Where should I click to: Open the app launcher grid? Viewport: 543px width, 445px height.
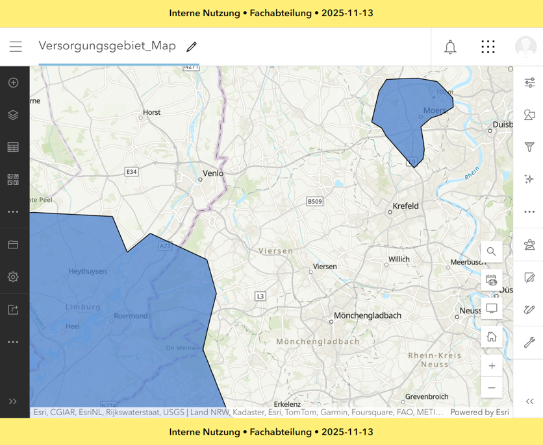pyautogui.click(x=488, y=47)
